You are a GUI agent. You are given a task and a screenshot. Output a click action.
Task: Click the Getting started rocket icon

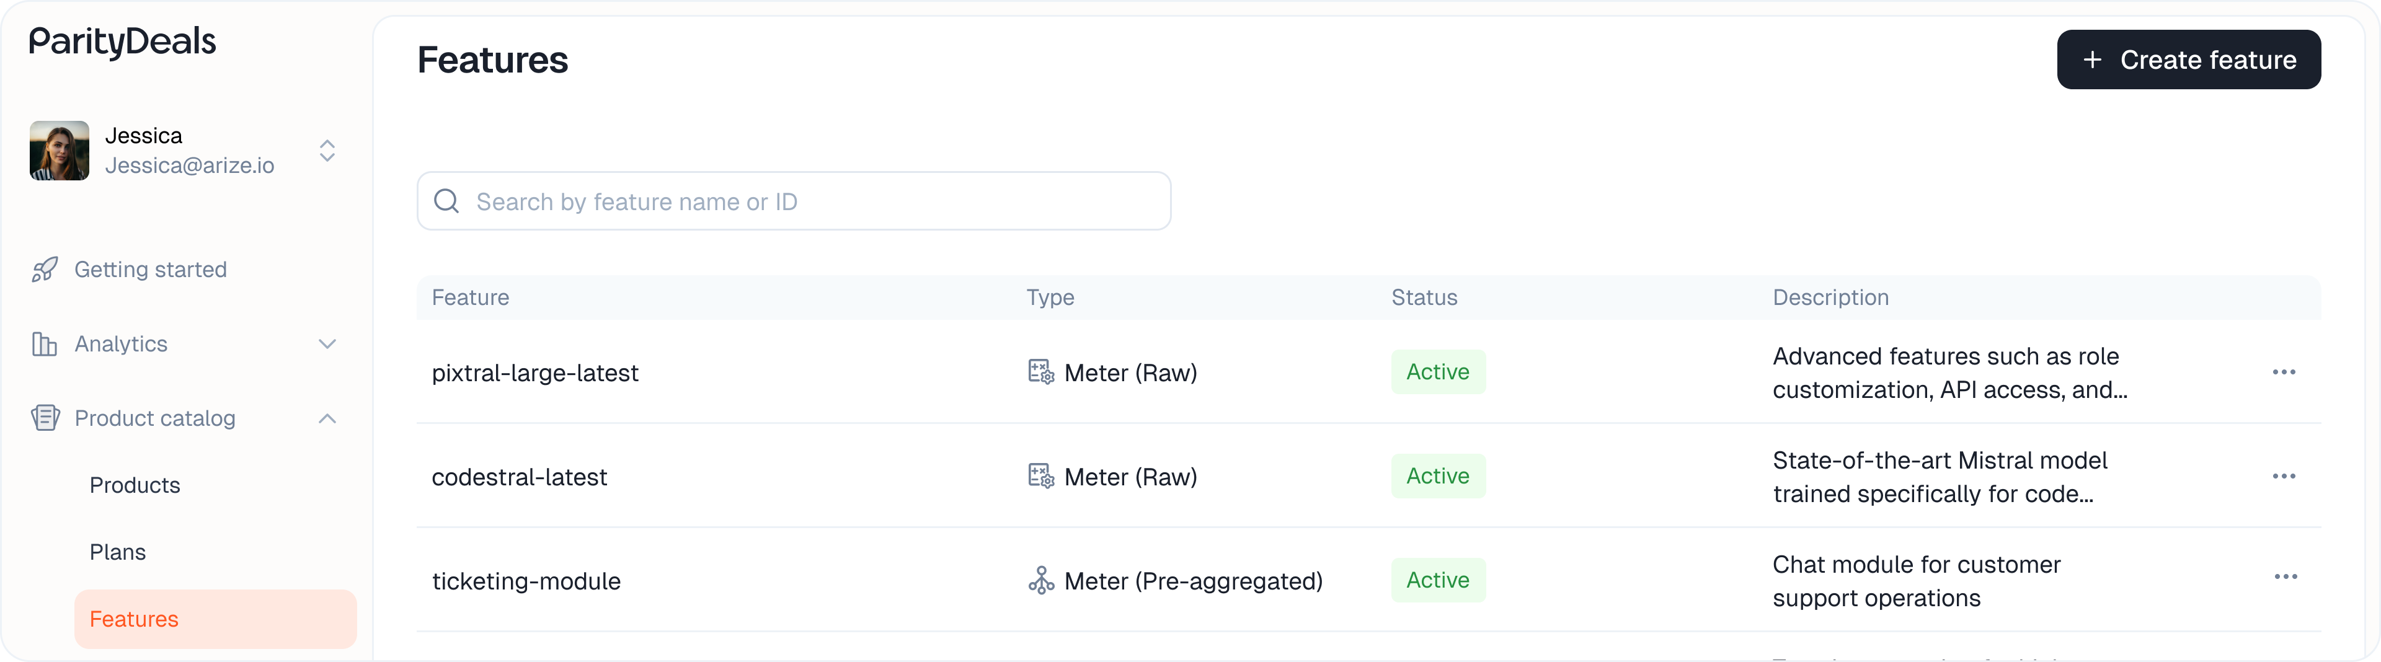tap(45, 270)
